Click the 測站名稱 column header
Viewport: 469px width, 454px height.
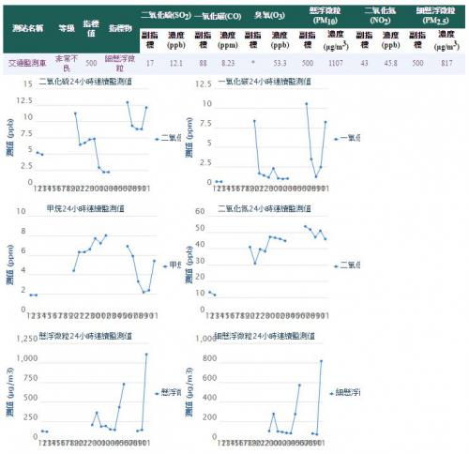point(27,28)
